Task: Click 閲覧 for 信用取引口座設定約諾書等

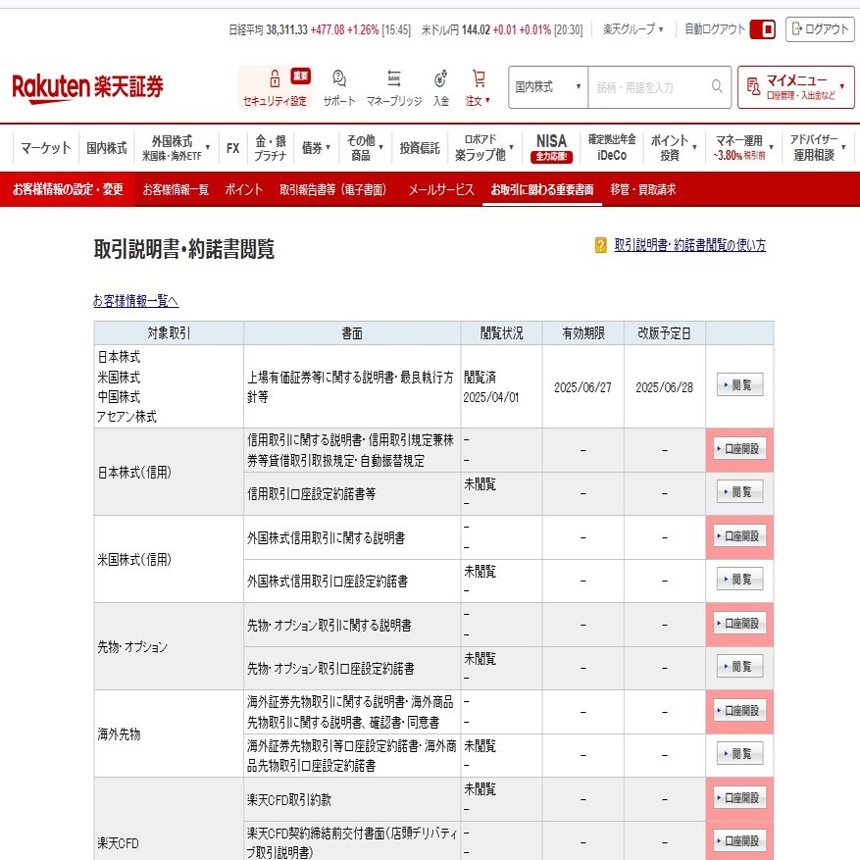Action: (x=739, y=492)
